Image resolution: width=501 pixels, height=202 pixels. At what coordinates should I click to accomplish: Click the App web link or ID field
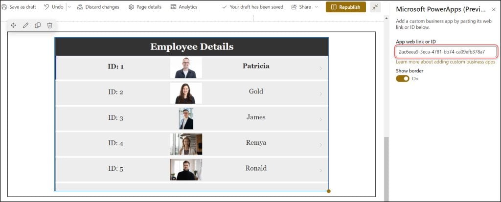[446, 52]
